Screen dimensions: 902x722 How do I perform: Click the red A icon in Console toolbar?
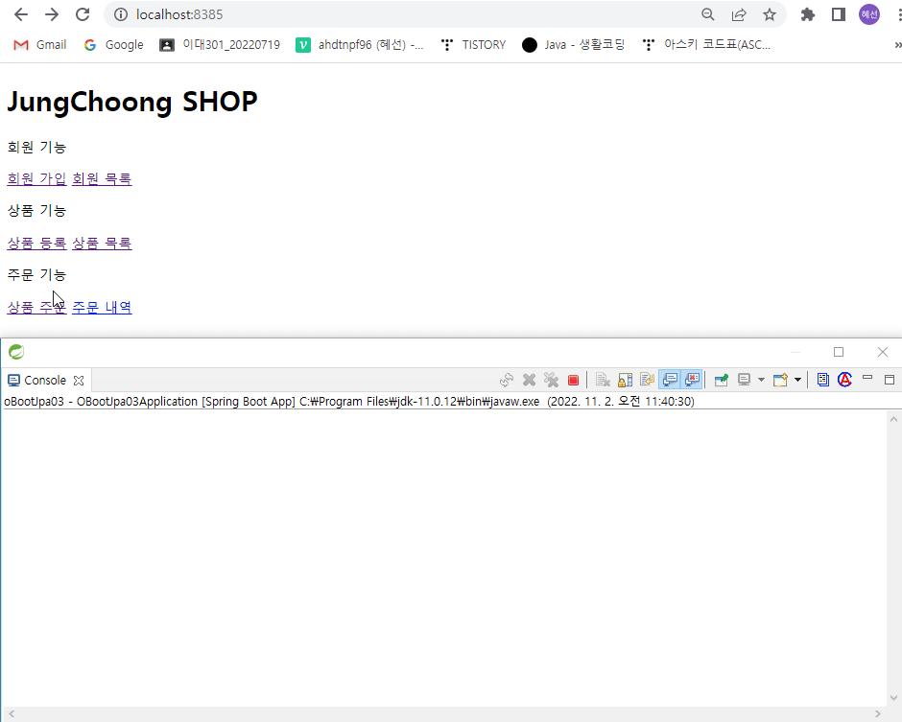click(x=844, y=380)
